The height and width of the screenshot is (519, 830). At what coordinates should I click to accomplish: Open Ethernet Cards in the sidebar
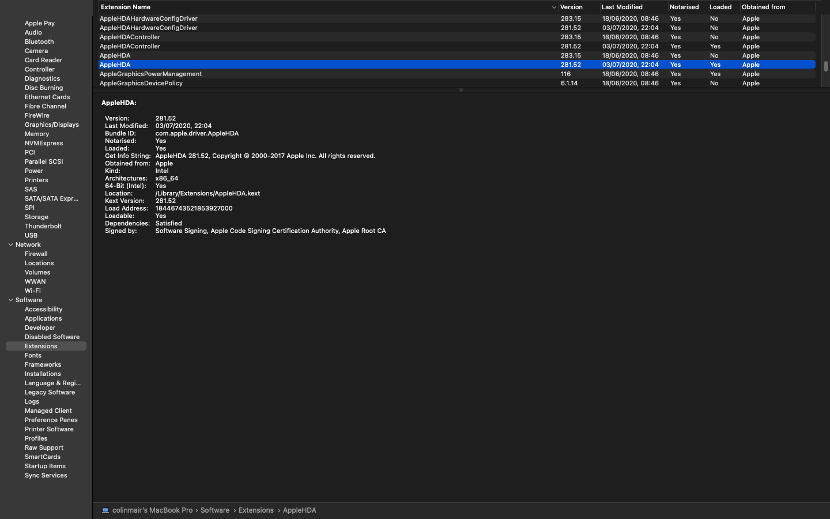point(47,97)
